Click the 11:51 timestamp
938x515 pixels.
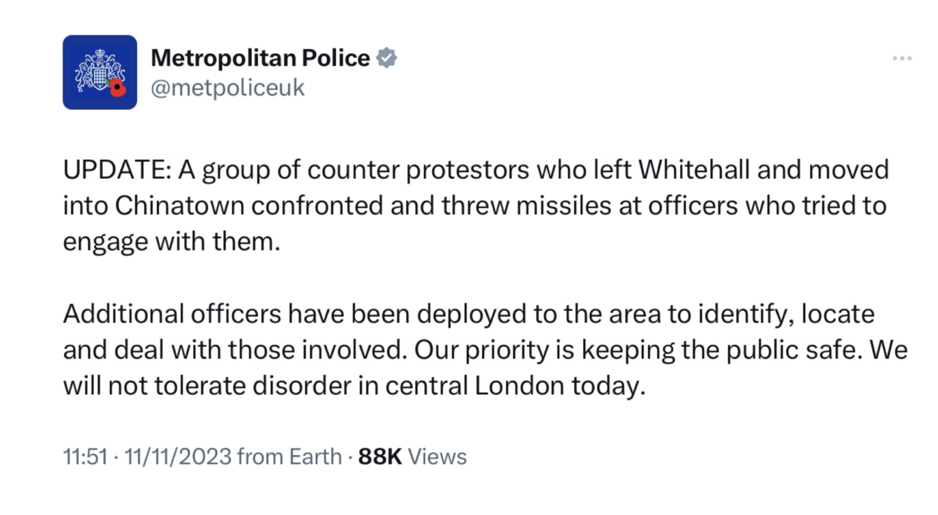point(86,456)
